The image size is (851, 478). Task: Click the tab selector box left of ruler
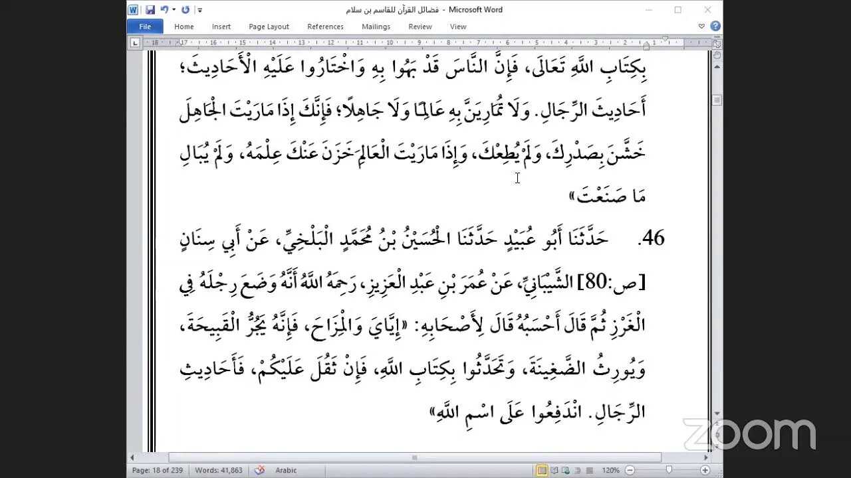pos(135,43)
